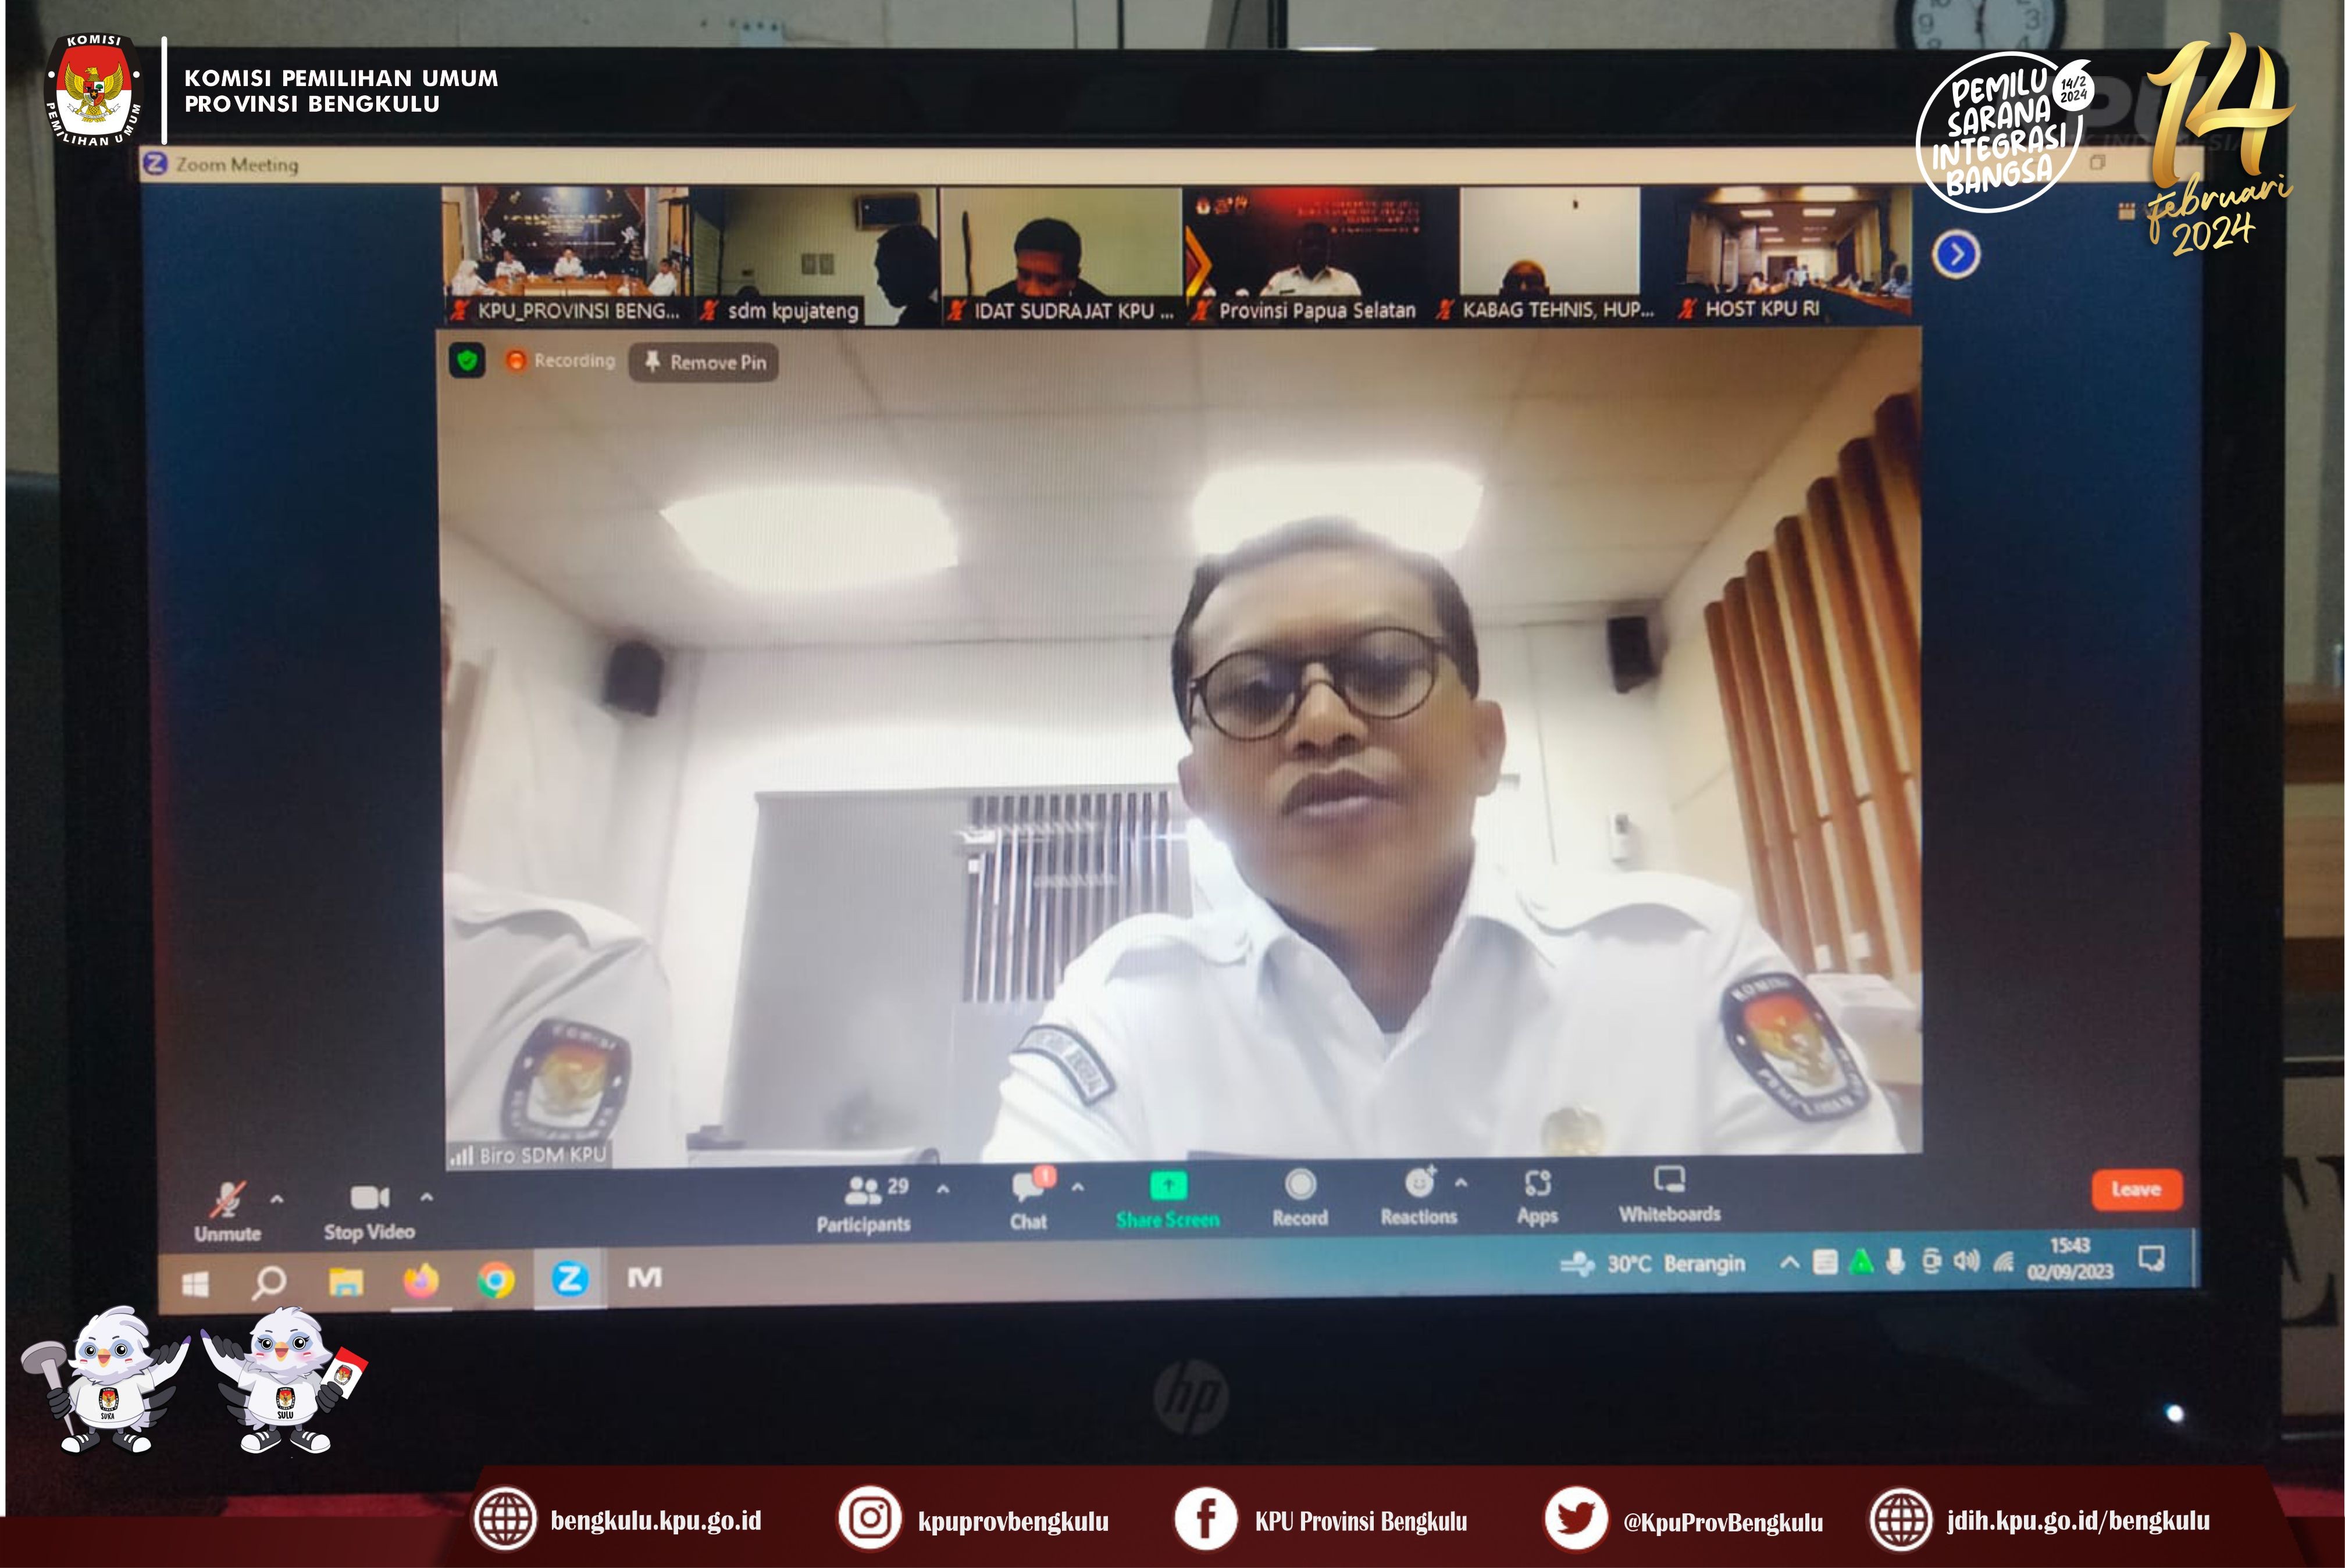Select the Provinsi Papua Selatan video thumbnail
Viewport: 2345px width, 1568px height.
tap(1320, 254)
